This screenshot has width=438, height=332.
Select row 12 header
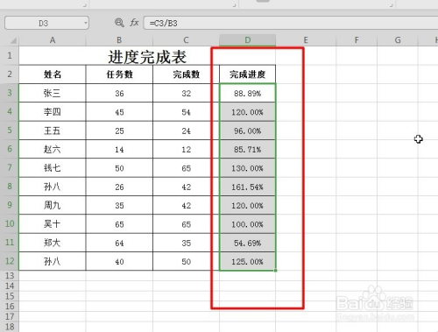coord(10,261)
